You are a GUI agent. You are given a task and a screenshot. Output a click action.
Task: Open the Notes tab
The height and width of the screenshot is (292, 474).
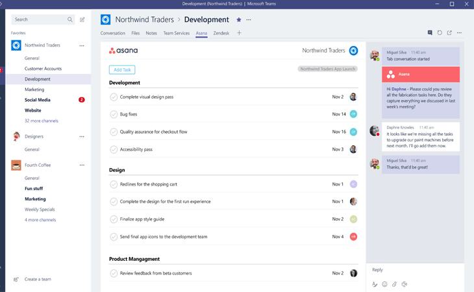pyautogui.click(x=151, y=33)
